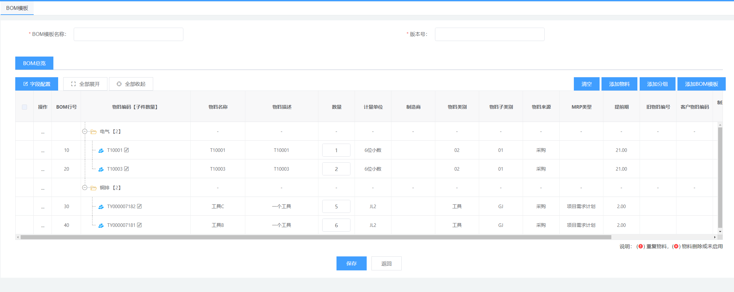This screenshot has width=734, height=292.
Task: Click the 铜排 folder icon
Action: (x=93, y=188)
